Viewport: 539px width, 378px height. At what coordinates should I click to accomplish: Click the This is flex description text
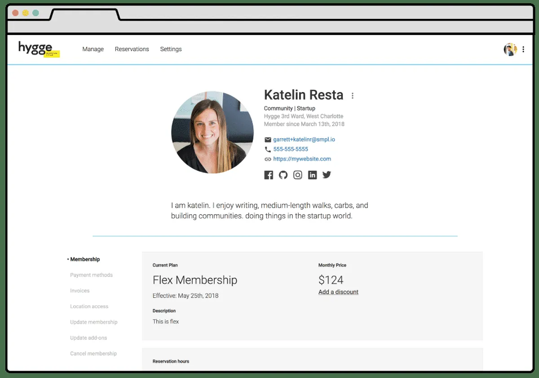[166, 321]
